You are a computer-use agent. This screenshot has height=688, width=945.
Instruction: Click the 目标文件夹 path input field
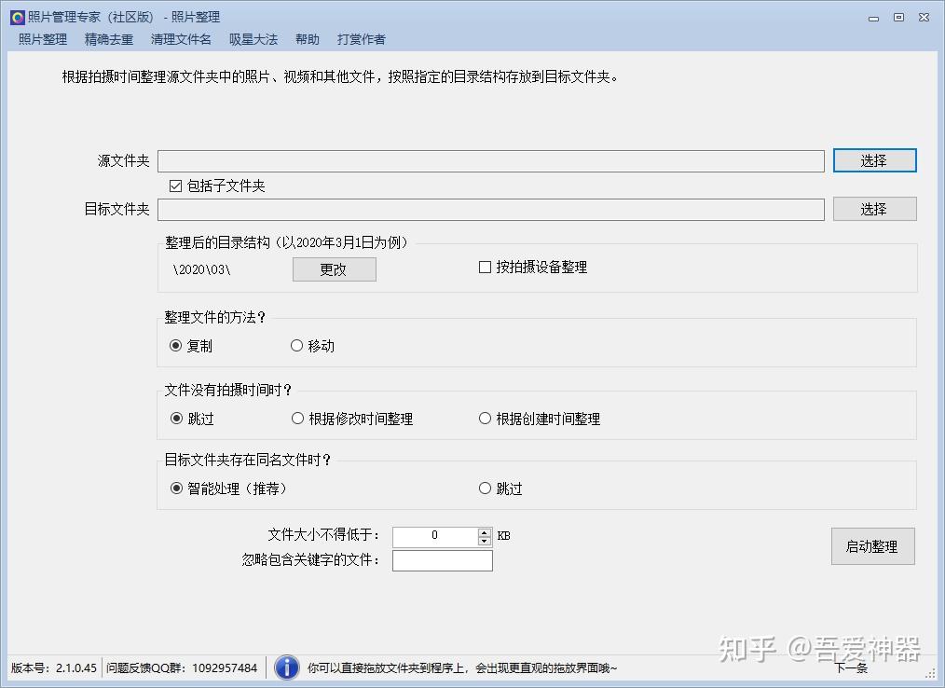pyautogui.click(x=490, y=209)
